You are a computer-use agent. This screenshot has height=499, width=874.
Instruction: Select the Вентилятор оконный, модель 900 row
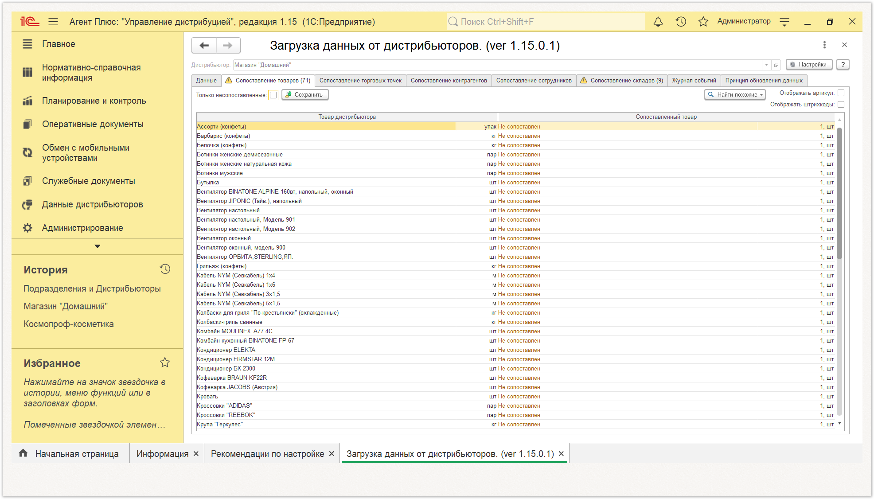(515, 248)
